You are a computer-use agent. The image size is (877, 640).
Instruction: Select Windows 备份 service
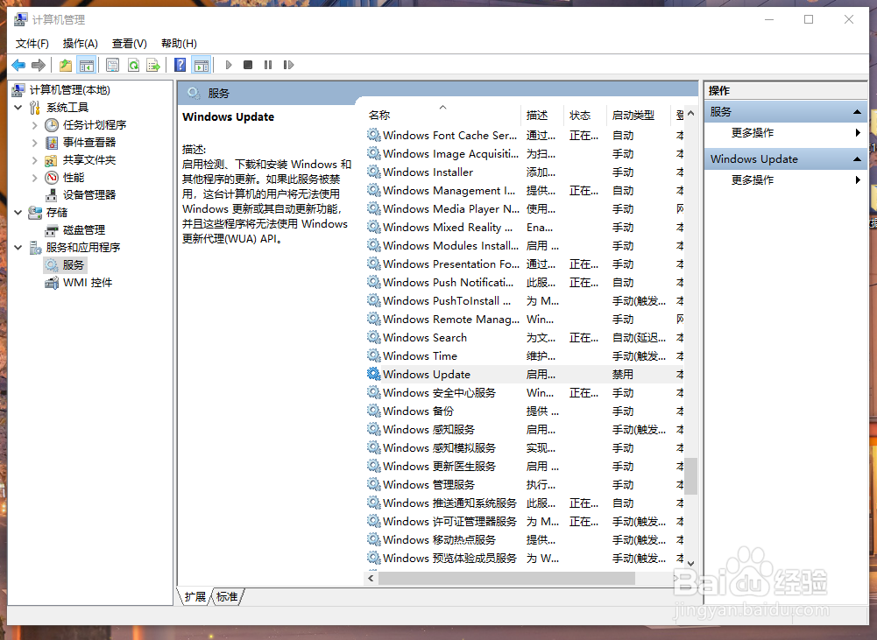coord(525,411)
